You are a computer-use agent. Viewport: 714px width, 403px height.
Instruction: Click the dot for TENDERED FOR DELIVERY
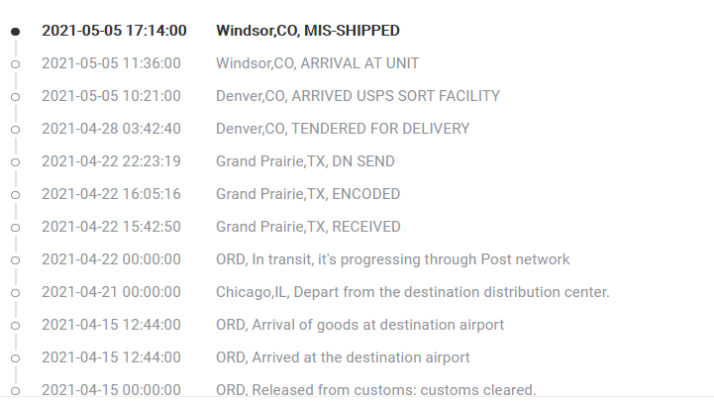click(x=15, y=130)
